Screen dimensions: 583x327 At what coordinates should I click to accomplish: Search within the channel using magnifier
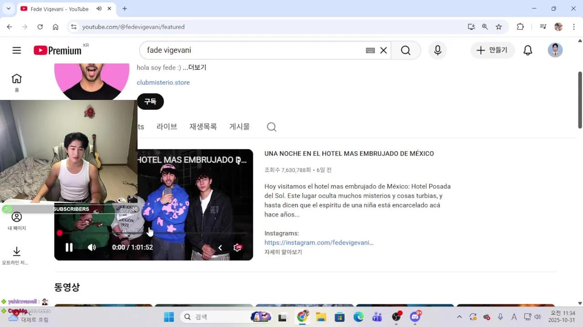click(x=271, y=127)
